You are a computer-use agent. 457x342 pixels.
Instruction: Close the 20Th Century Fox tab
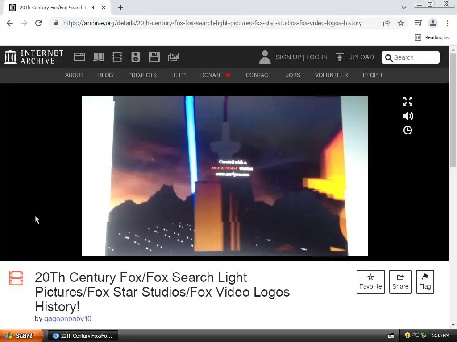pyautogui.click(x=104, y=8)
